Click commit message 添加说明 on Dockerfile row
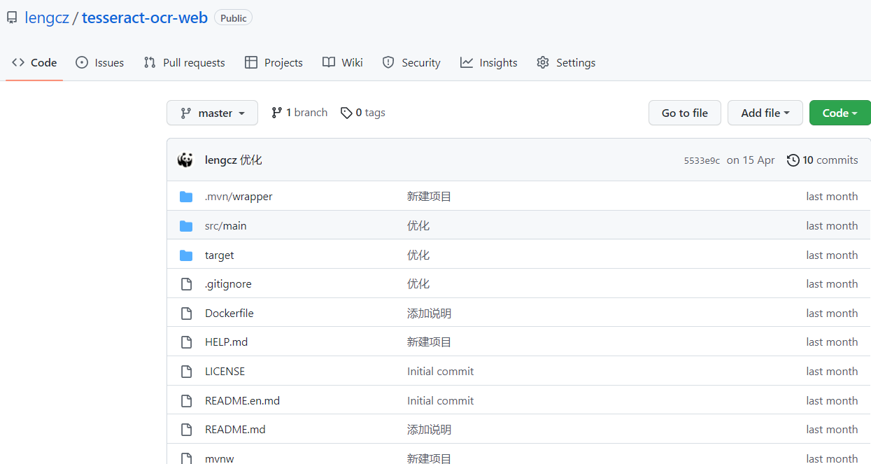Viewport: 871px width, 464px height. click(x=430, y=314)
